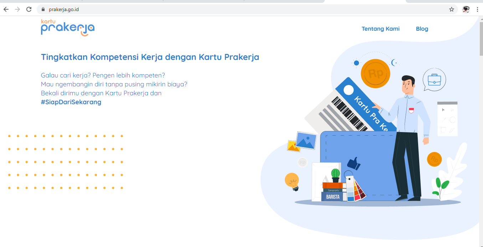
Task: Click the address bar showing prakerja.go.id
Action: point(247,9)
